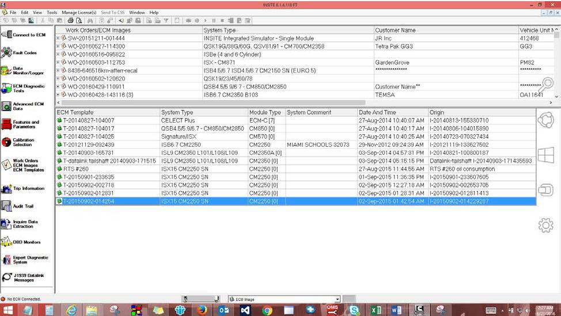Expand the 8436-646516km-afterr-recal entry
The height and width of the screenshot is (316, 561).
coord(58,70)
